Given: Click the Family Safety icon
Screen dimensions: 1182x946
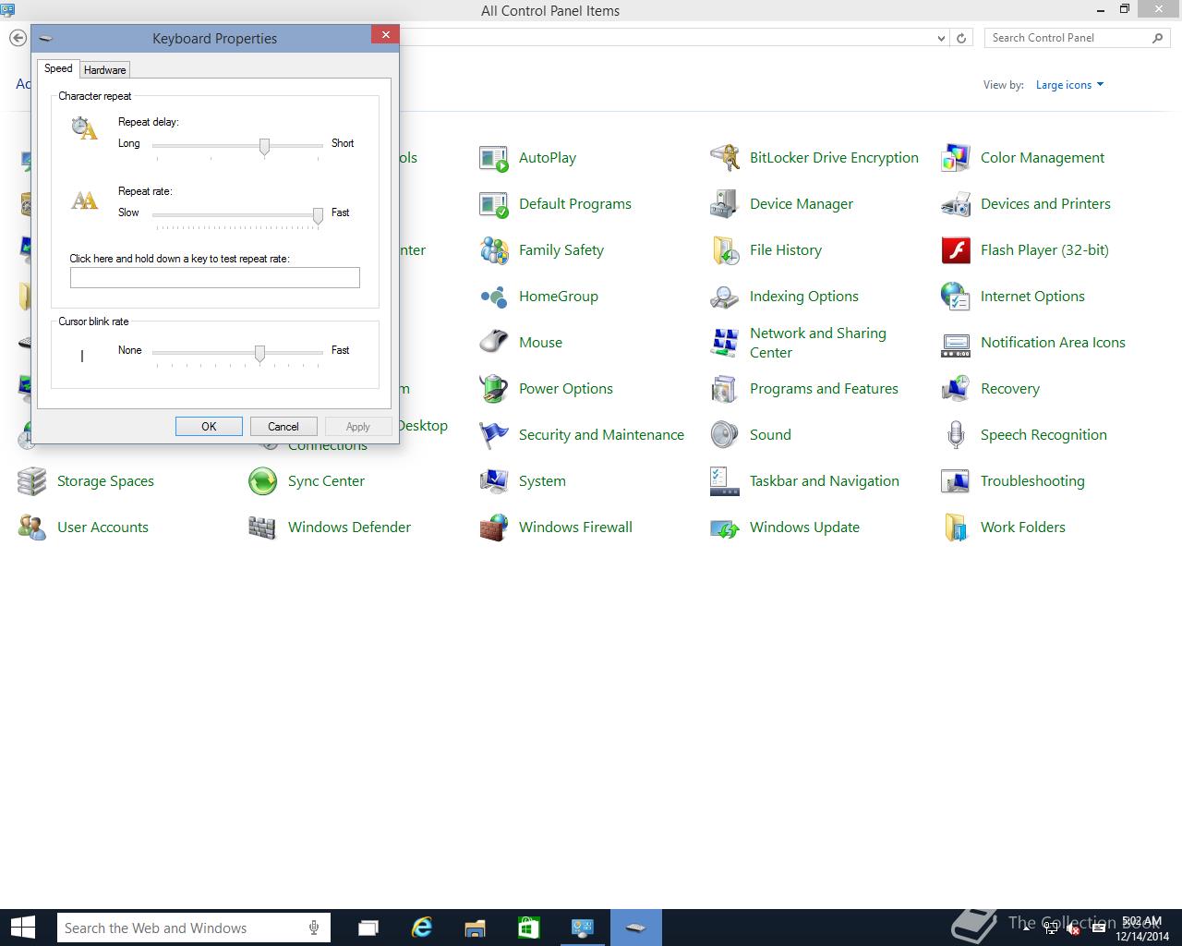Looking at the screenshot, I should coord(494,250).
